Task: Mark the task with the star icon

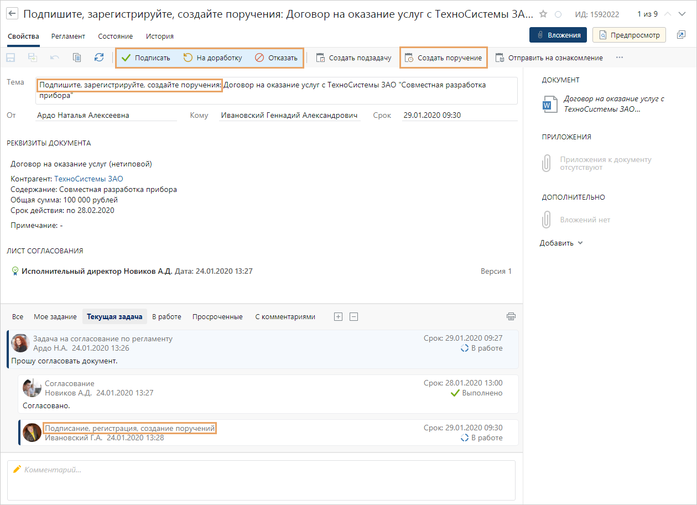Action: [x=543, y=14]
